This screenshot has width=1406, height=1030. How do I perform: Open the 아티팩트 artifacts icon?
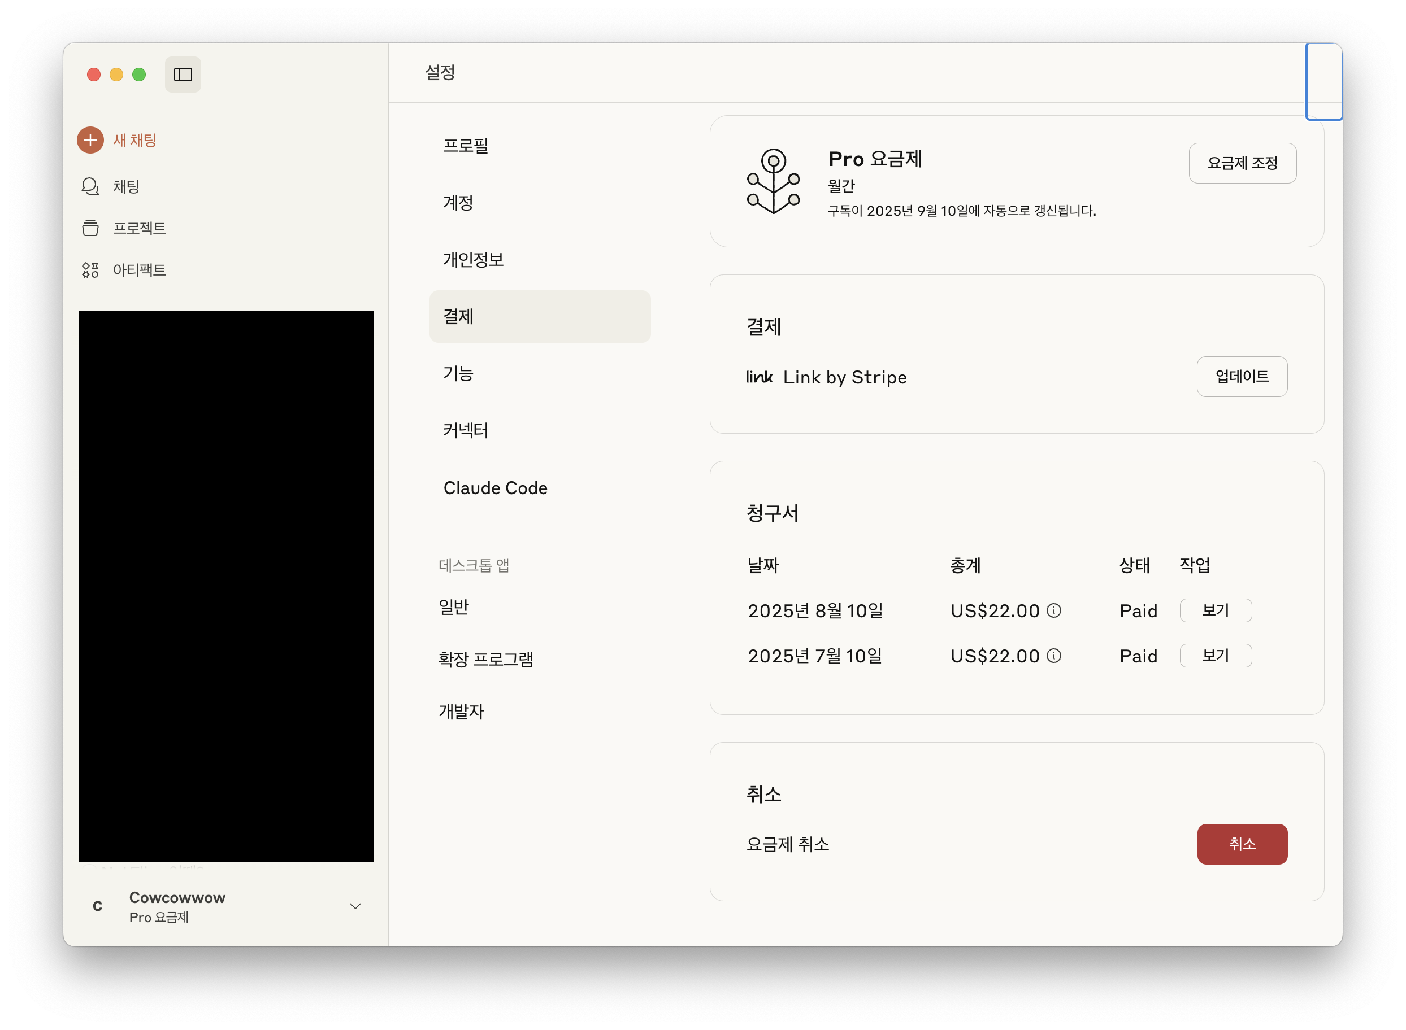pyautogui.click(x=90, y=270)
